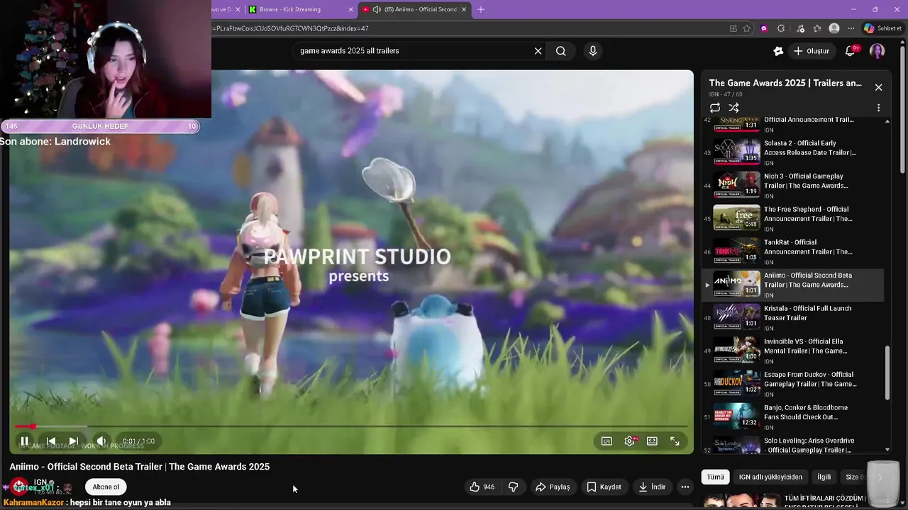Run search with magnifier icon
908x510 pixels.
coord(561,51)
